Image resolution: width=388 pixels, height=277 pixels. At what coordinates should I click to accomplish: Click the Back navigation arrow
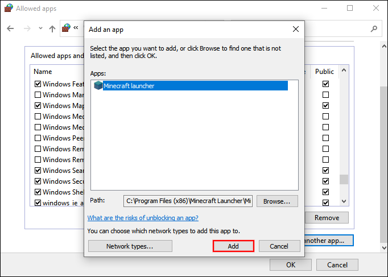[11, 28]
